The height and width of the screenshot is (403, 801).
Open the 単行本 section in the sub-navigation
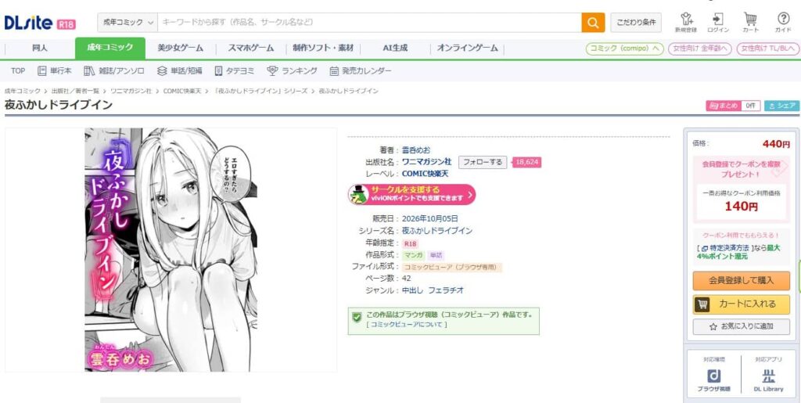(x=55, y=71)
